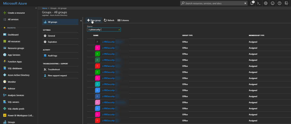The image size is (291, 124).
Task: Open the help question mark icon
Action: 279,3
